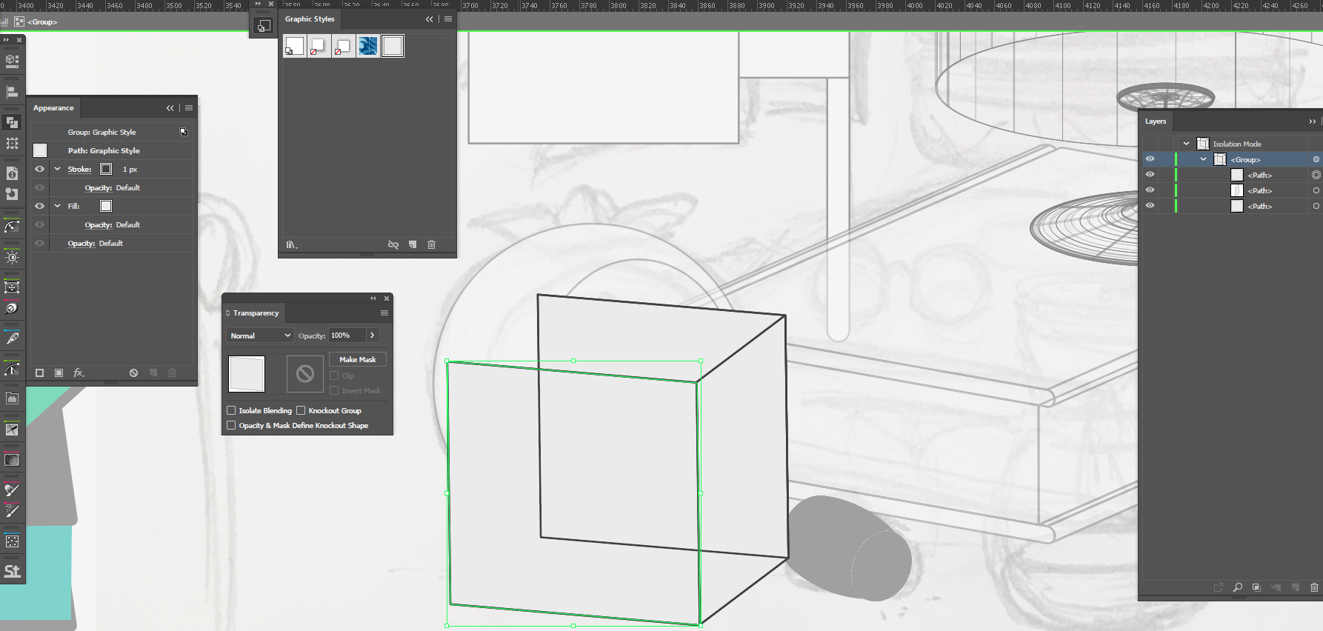Collapse the <Group> tree in Layers
Viewport: 1323px width, 631px height.
click(x=1203, y=159)
